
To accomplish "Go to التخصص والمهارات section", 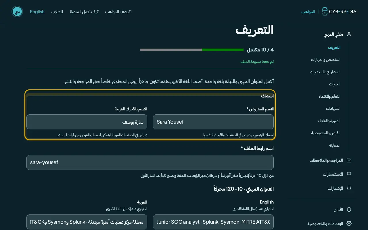I will 325,60.
